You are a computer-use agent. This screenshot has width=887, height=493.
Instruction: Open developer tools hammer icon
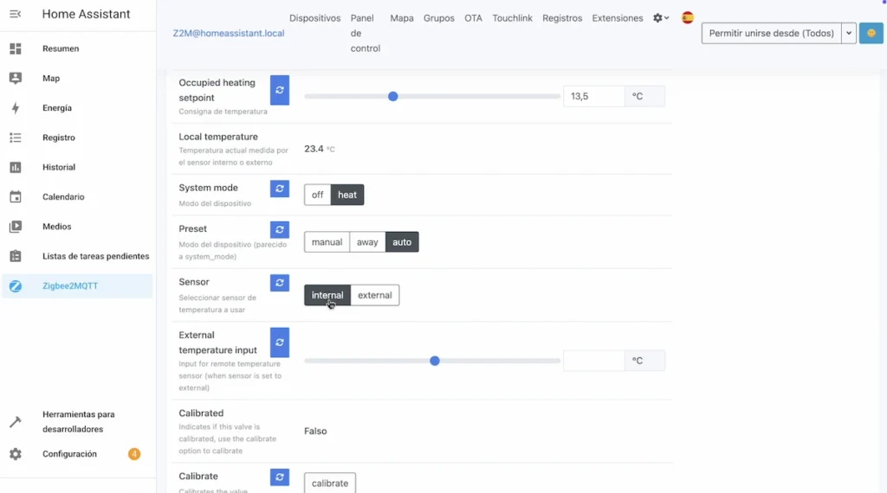[16, 422]
